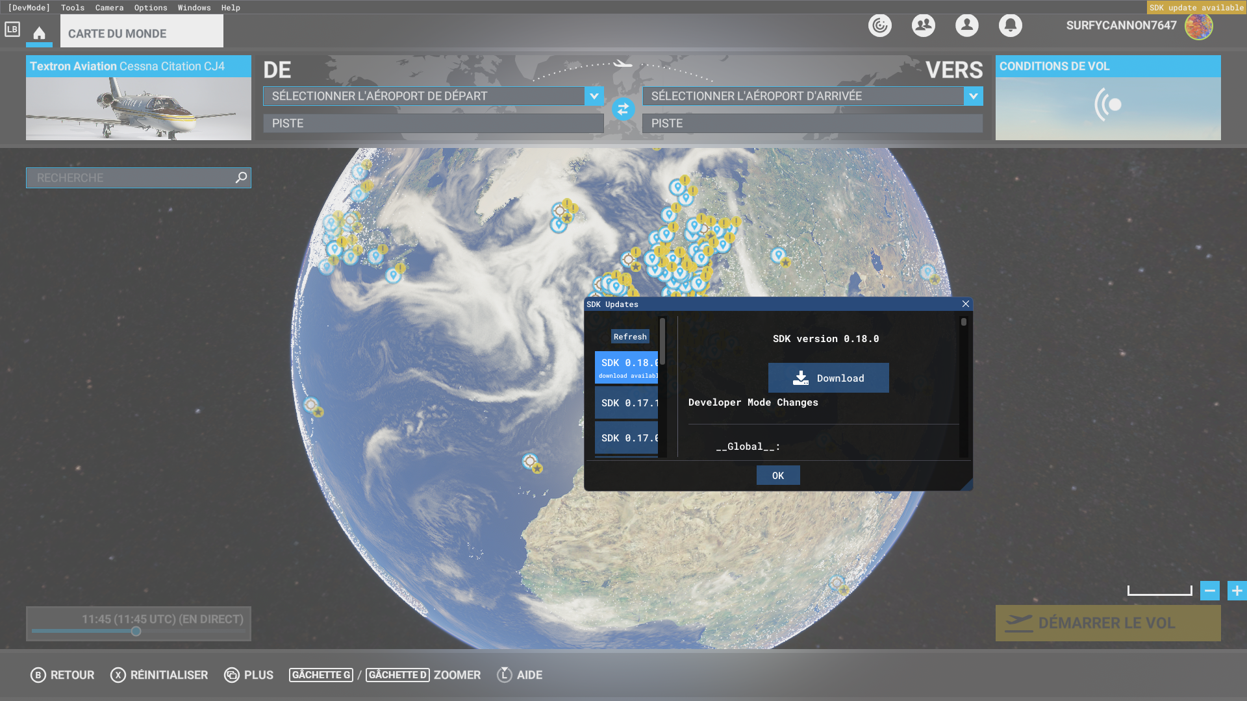Expand the arrival airport dropdown
Screen dimensions: 1247x701
973,96
